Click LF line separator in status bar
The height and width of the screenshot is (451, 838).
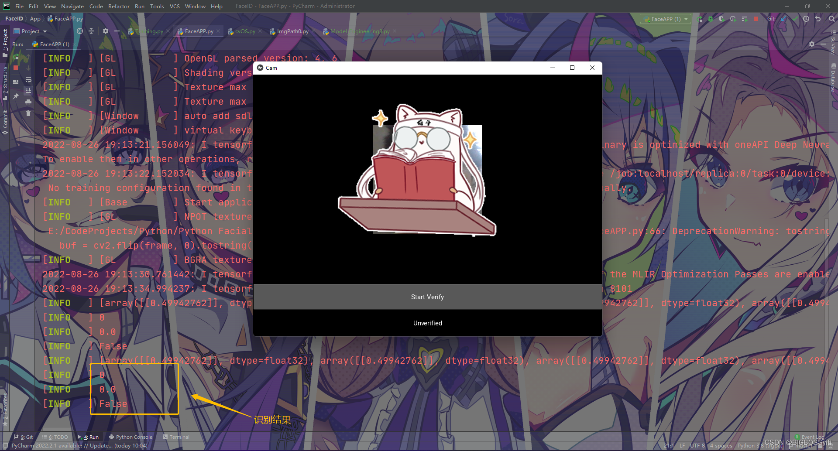[682, 445]
